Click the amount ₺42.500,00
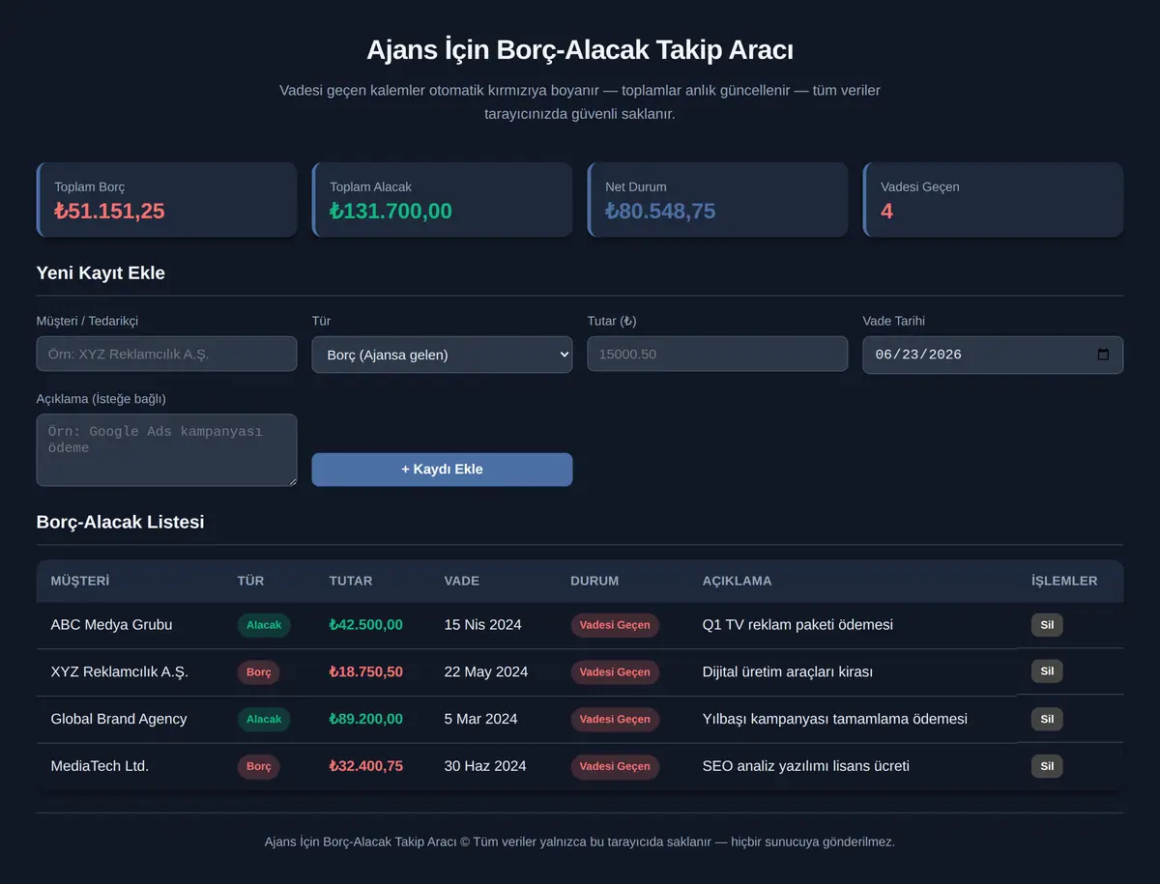1160x884 pixels. click(365, 625)
